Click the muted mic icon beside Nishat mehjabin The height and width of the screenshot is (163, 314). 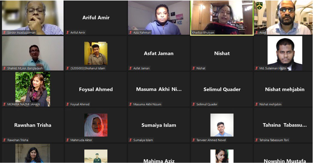[x=257, y=104]
